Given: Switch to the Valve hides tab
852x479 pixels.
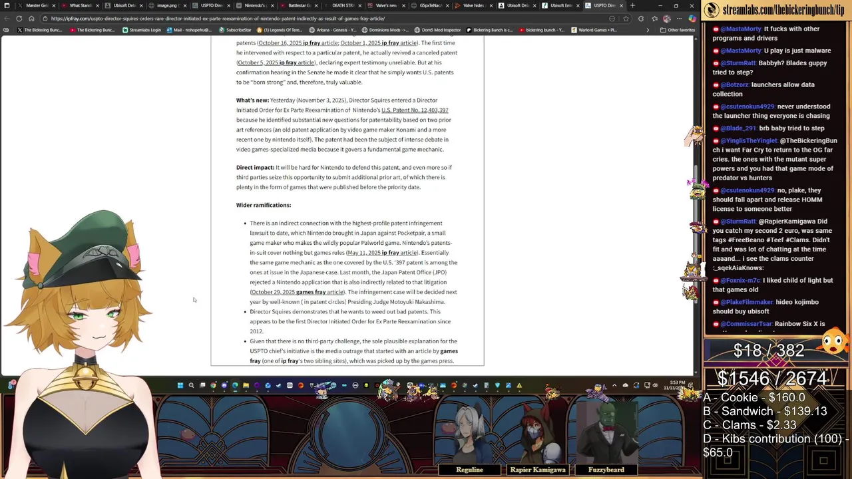Looking at the screenshot, I should point(474,5).
